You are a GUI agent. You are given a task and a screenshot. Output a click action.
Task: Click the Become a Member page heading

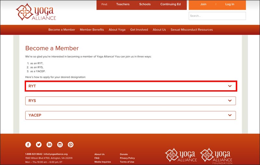pos(52,48)
